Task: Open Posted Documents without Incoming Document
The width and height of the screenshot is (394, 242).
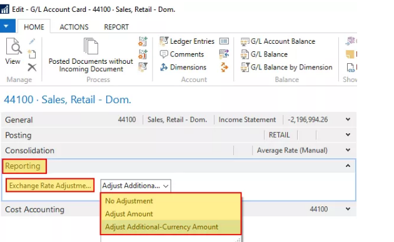Action: tap(91, 55)
